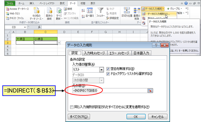Click the select all corner button
This screenshot has width=201, height=122.
click(x=8, y=32)
